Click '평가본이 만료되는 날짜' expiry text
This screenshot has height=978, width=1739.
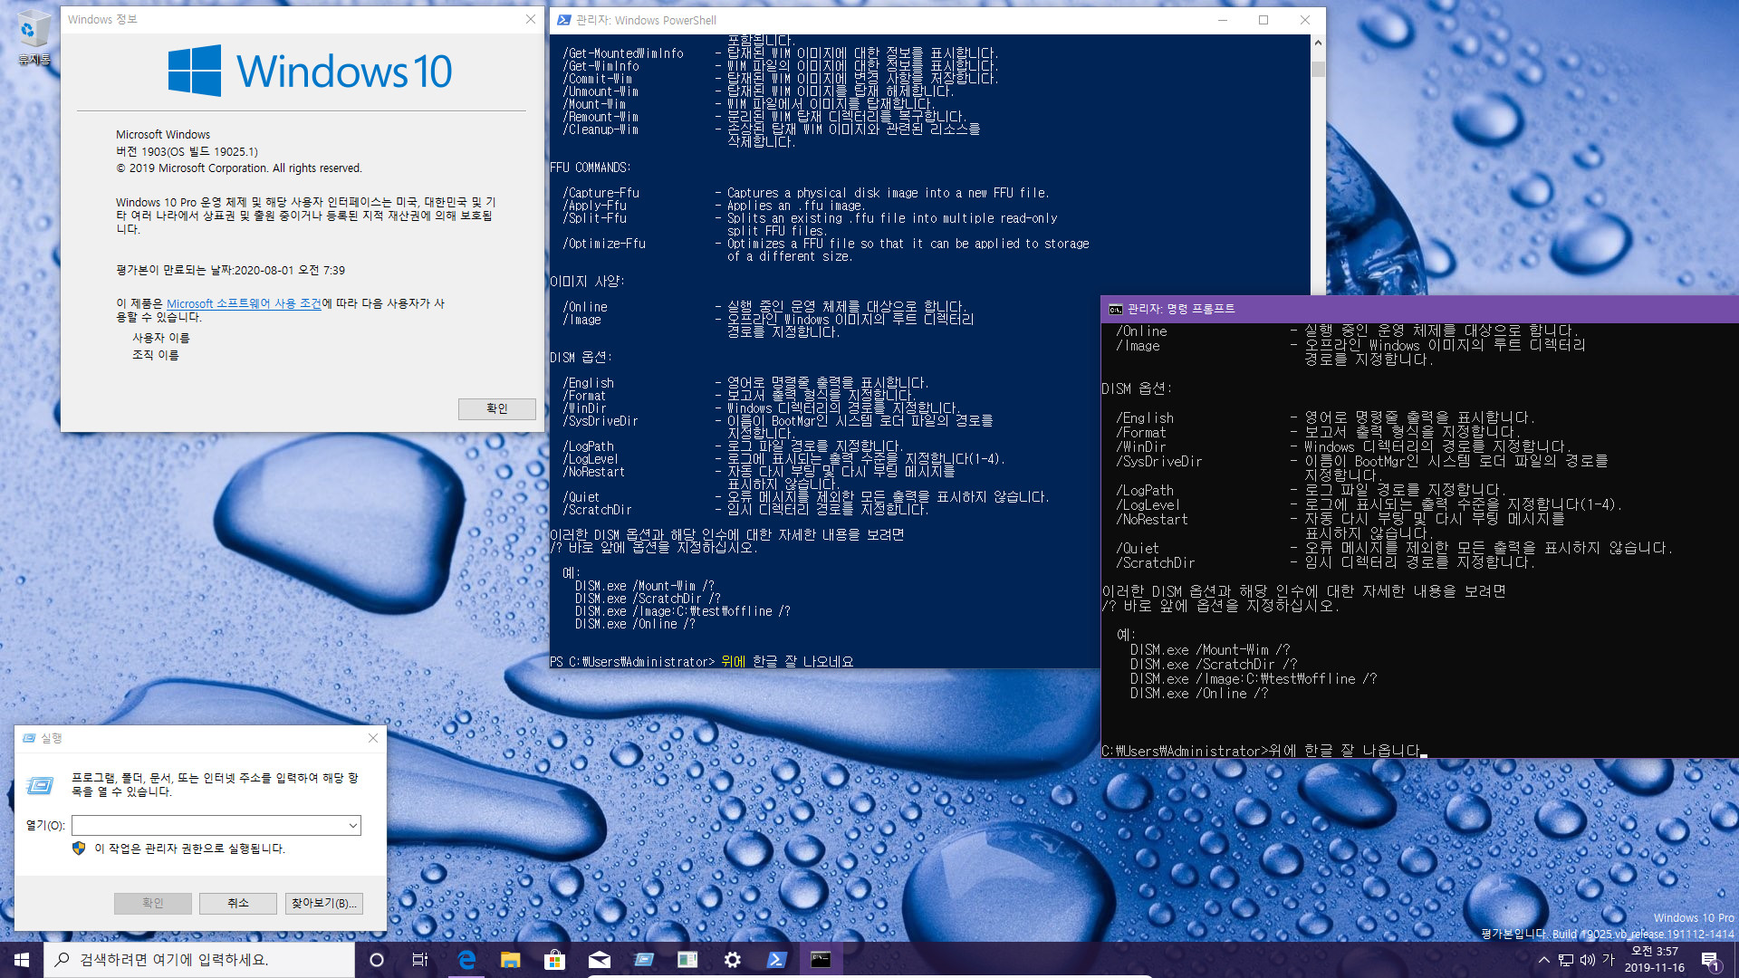pyautogui.click(x=230, y=270)
